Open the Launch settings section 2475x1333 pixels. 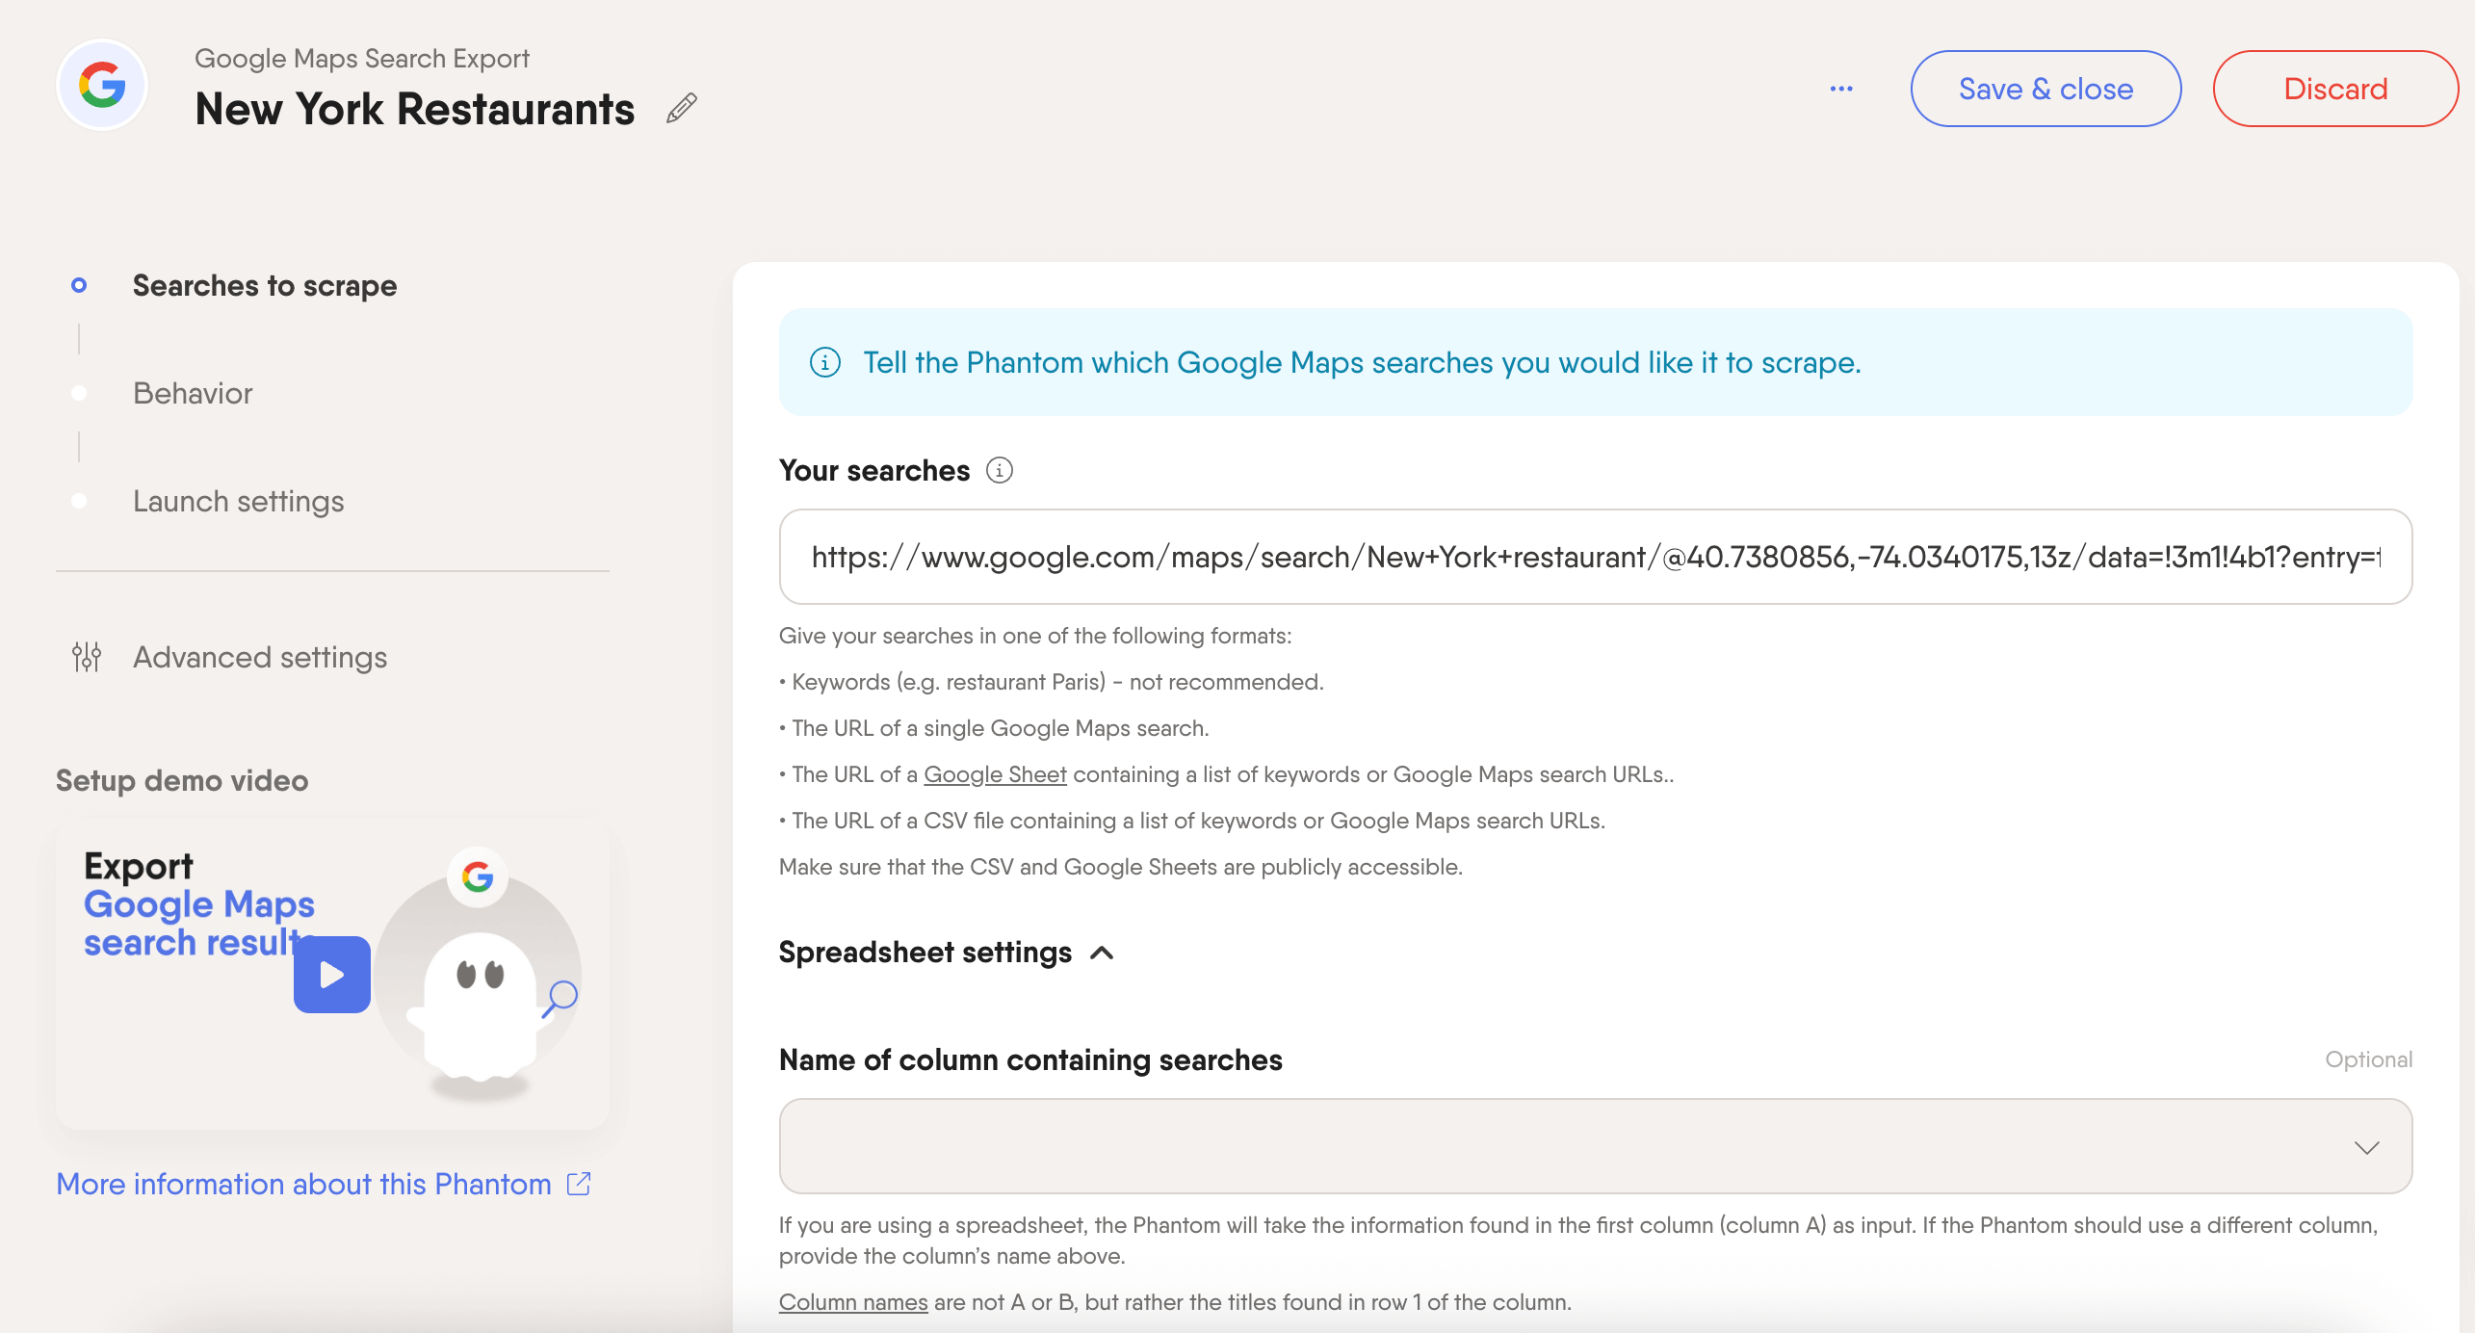[x=238, y=501]
